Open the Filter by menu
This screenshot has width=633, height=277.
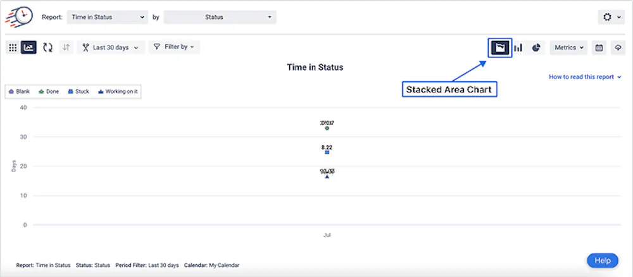pyautogui.click(x=174, y=47)
